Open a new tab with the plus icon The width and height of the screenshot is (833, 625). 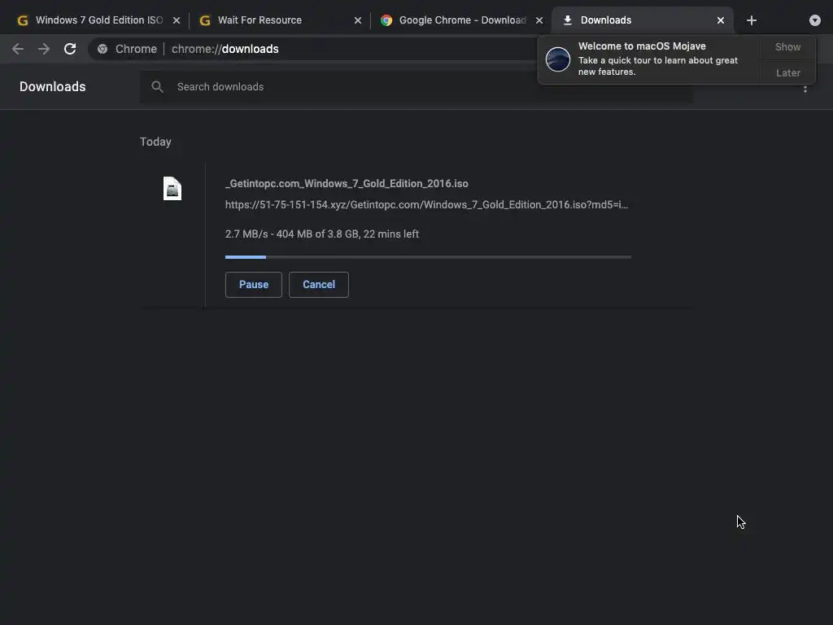tap(751, 20)
